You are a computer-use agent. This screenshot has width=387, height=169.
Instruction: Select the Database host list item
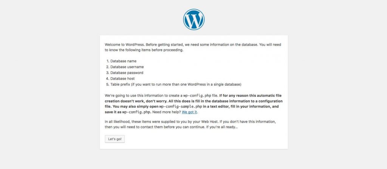coord(121,78)
